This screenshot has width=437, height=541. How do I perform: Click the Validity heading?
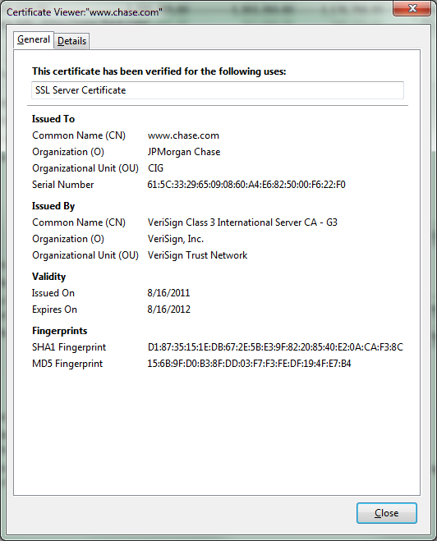coord(48,277)
